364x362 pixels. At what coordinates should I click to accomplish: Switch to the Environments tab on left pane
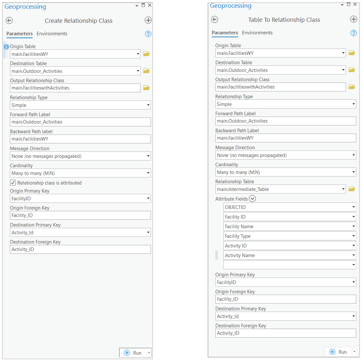tap(52, 34)
